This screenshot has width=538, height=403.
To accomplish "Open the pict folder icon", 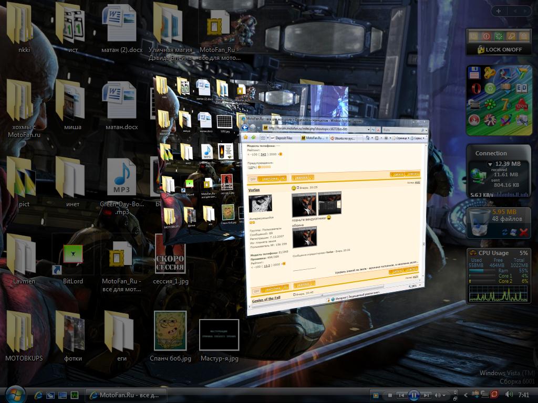I will click(21, 177).
